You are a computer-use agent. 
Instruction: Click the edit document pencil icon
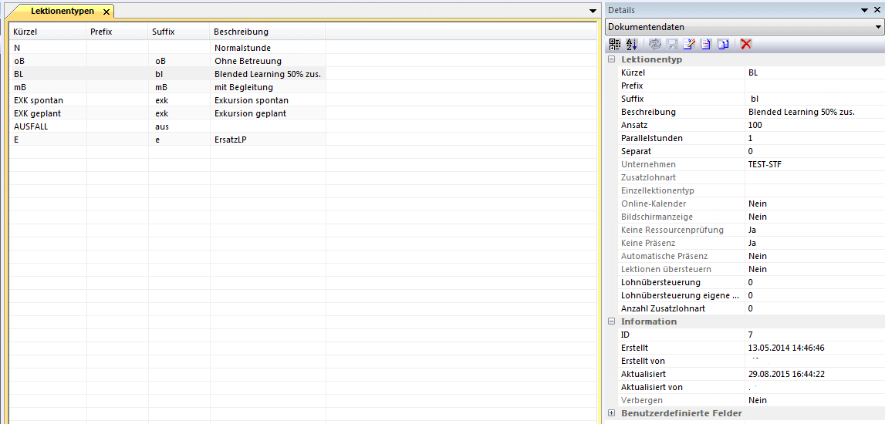[689, 44]
